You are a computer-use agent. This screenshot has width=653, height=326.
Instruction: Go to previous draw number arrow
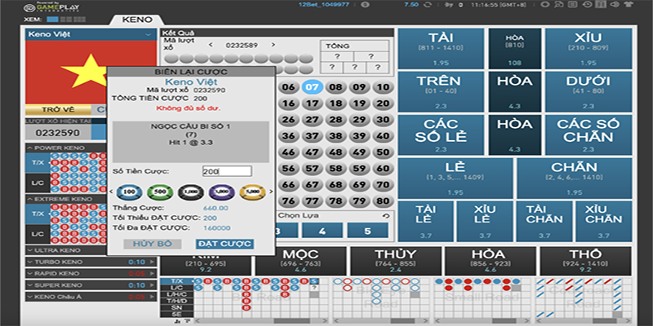pyautogui.click(x=211, y=45)
